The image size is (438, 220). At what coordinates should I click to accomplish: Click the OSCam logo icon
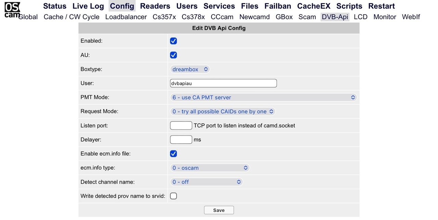[x=12, y=10]
